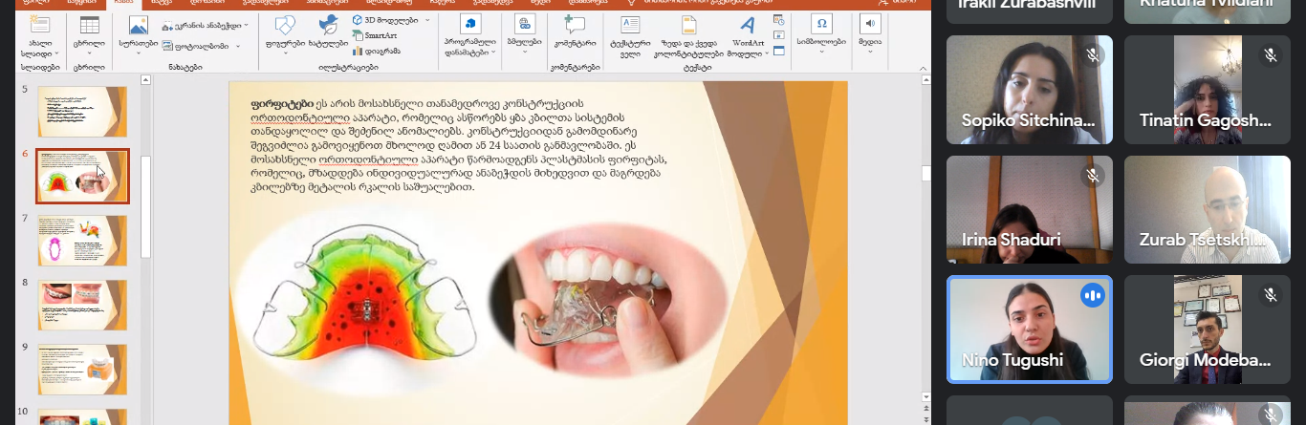
Task: Select Tinatin Gagosh's video tile
Action: pos(1208,90)
